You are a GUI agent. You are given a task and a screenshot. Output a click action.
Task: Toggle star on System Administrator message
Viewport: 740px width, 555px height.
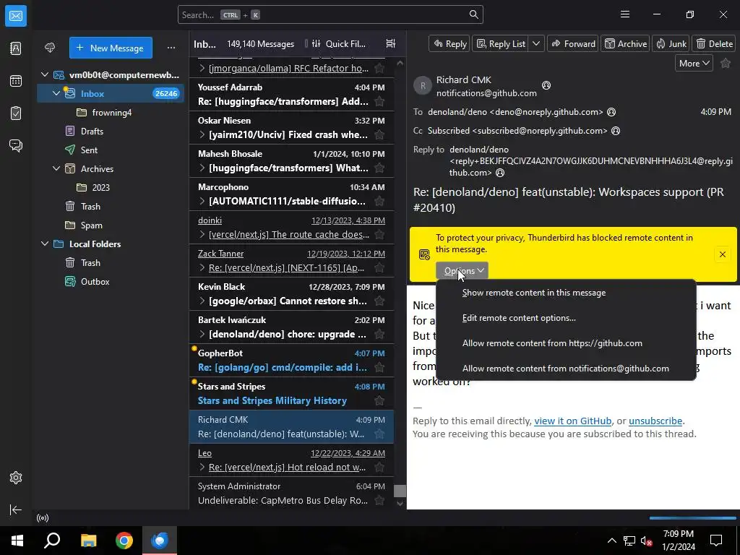pos(379,500)
